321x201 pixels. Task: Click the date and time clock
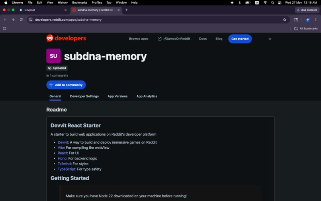301,3
